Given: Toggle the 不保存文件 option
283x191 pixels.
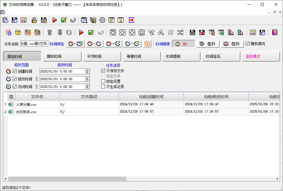Looking at the screenshot, I should click(x=103, y=71).
